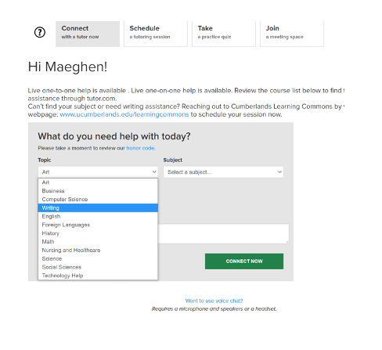The image size is (382, 350).
Task: Choose Nursing and Healthcare topic
Action: coord(98,250)
